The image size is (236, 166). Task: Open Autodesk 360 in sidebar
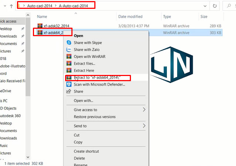pos(10,116)
